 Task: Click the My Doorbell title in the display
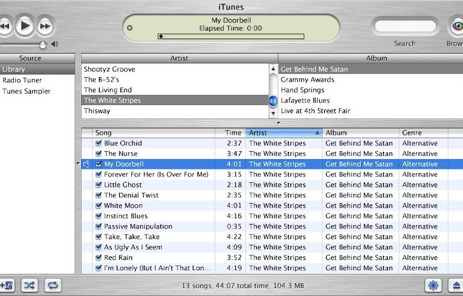click(231, 20)
